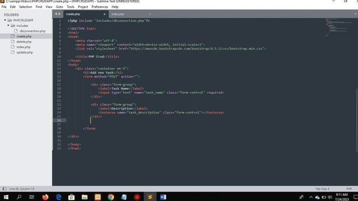Show hidden system tray icons
Image resolution: width=358 pixels, height=201 pixels.
click(x=311, y=197)
